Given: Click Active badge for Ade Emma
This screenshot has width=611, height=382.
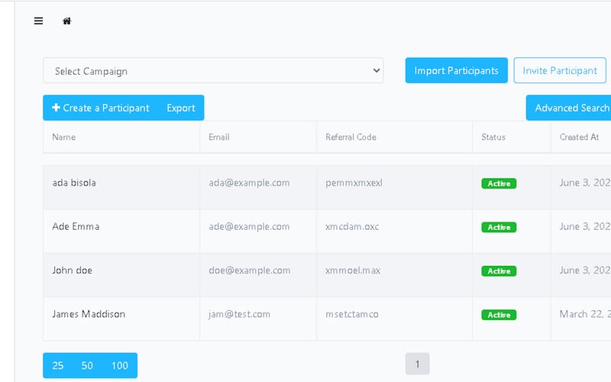Looking at the screenshot, I should pos(499,227).
